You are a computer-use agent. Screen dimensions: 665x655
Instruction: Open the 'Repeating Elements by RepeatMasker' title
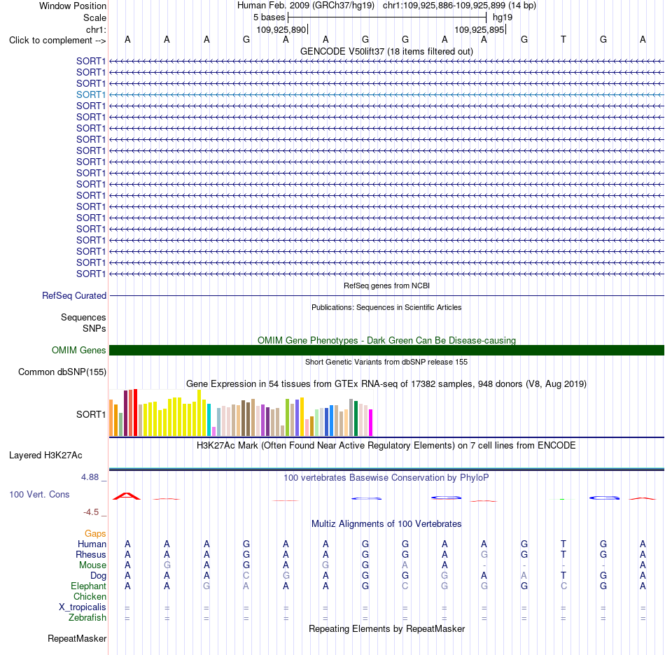click(386, 628)
